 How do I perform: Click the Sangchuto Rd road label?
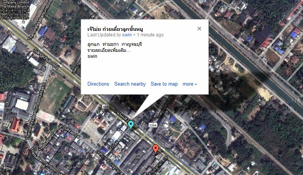tap(47, 59)
